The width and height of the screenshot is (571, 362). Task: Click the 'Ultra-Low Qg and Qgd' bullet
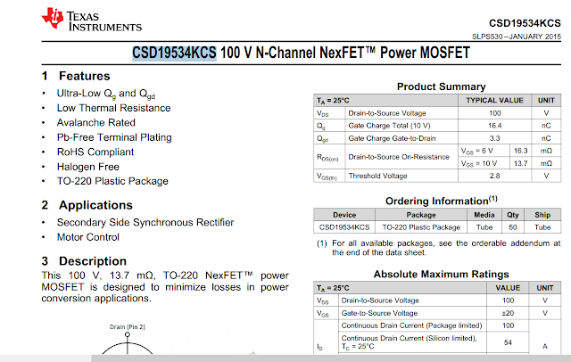[105, 94]
